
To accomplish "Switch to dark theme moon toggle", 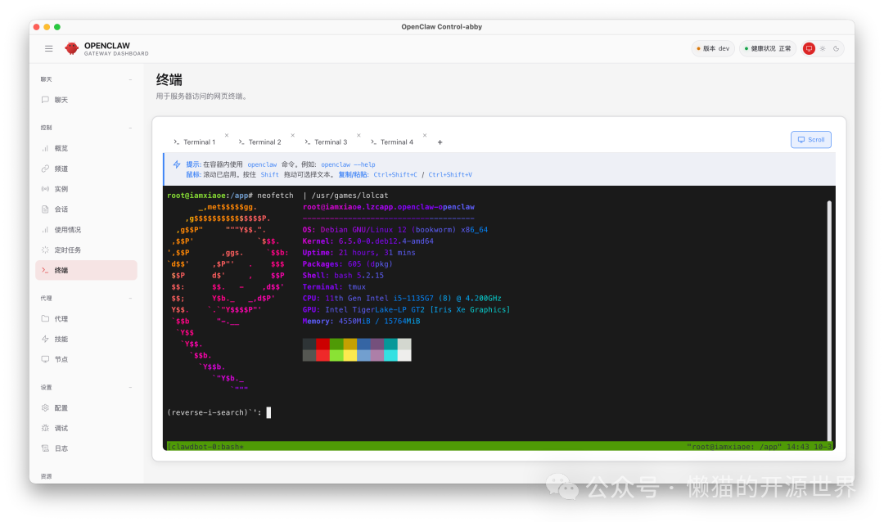I will 836,49.
